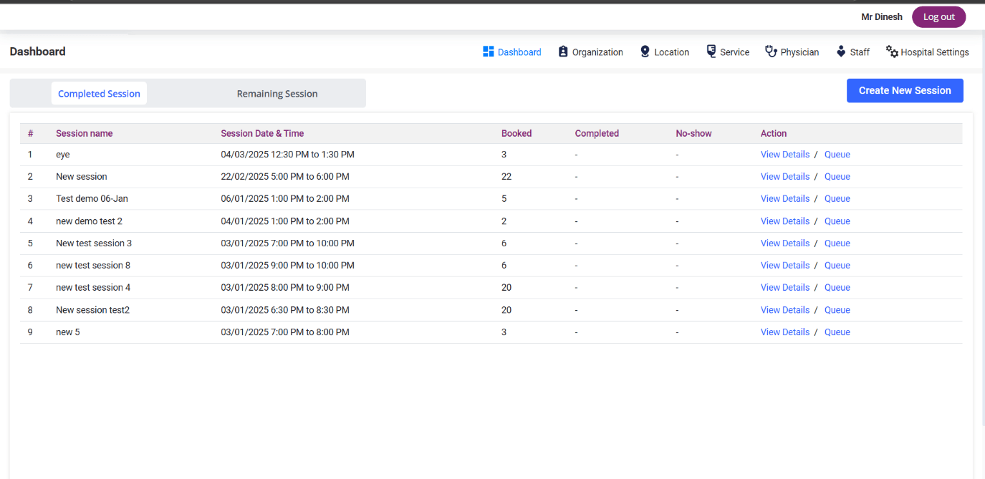Open Queue for new test session 8
The width and height of the screenshot is (985, 479).
click(837, 266)
